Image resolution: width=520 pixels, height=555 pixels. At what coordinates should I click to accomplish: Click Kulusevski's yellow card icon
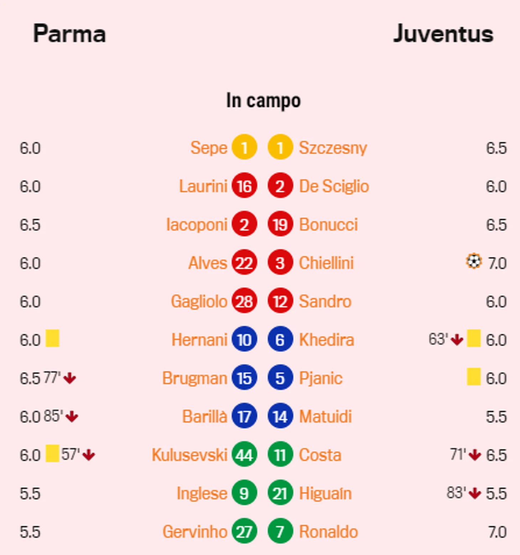(x=52, y=453)
